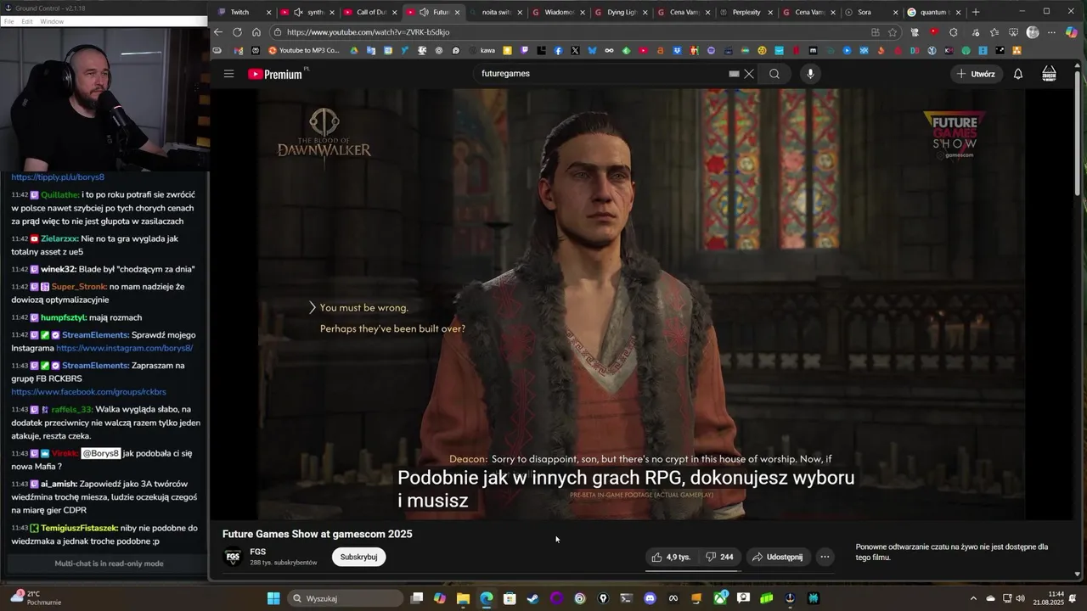Like the video, 4,9 tys.
Image resolution: width=1087 pixels, height=611 pixels.
tap(671, 557)
